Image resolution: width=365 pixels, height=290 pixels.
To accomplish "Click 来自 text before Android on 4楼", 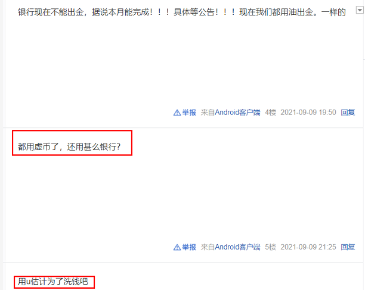I will (208, 113).
